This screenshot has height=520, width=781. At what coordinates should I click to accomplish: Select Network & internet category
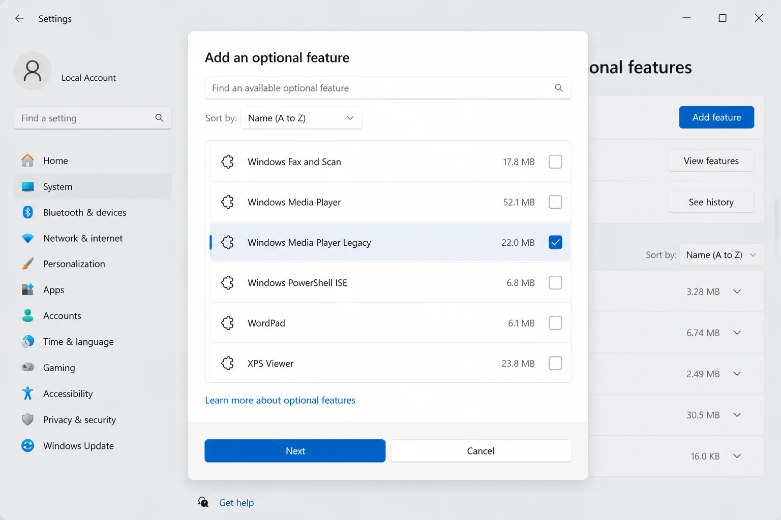(x=93, y=238)
